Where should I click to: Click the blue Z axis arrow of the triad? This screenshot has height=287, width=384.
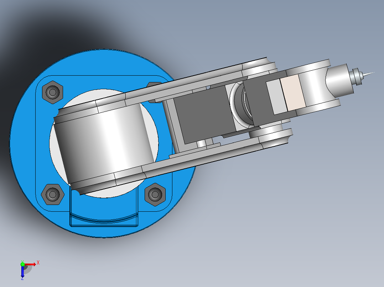pos(22,271)
